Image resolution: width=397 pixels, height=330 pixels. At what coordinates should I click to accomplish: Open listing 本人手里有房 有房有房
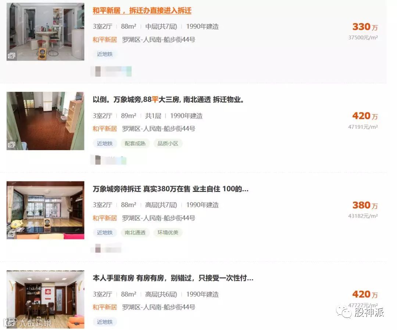173,278
